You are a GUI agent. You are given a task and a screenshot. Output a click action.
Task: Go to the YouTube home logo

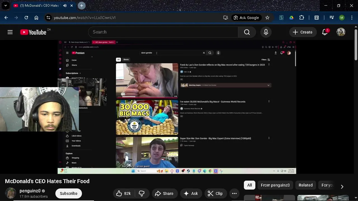pyautogui.click(x=33, y=32)
